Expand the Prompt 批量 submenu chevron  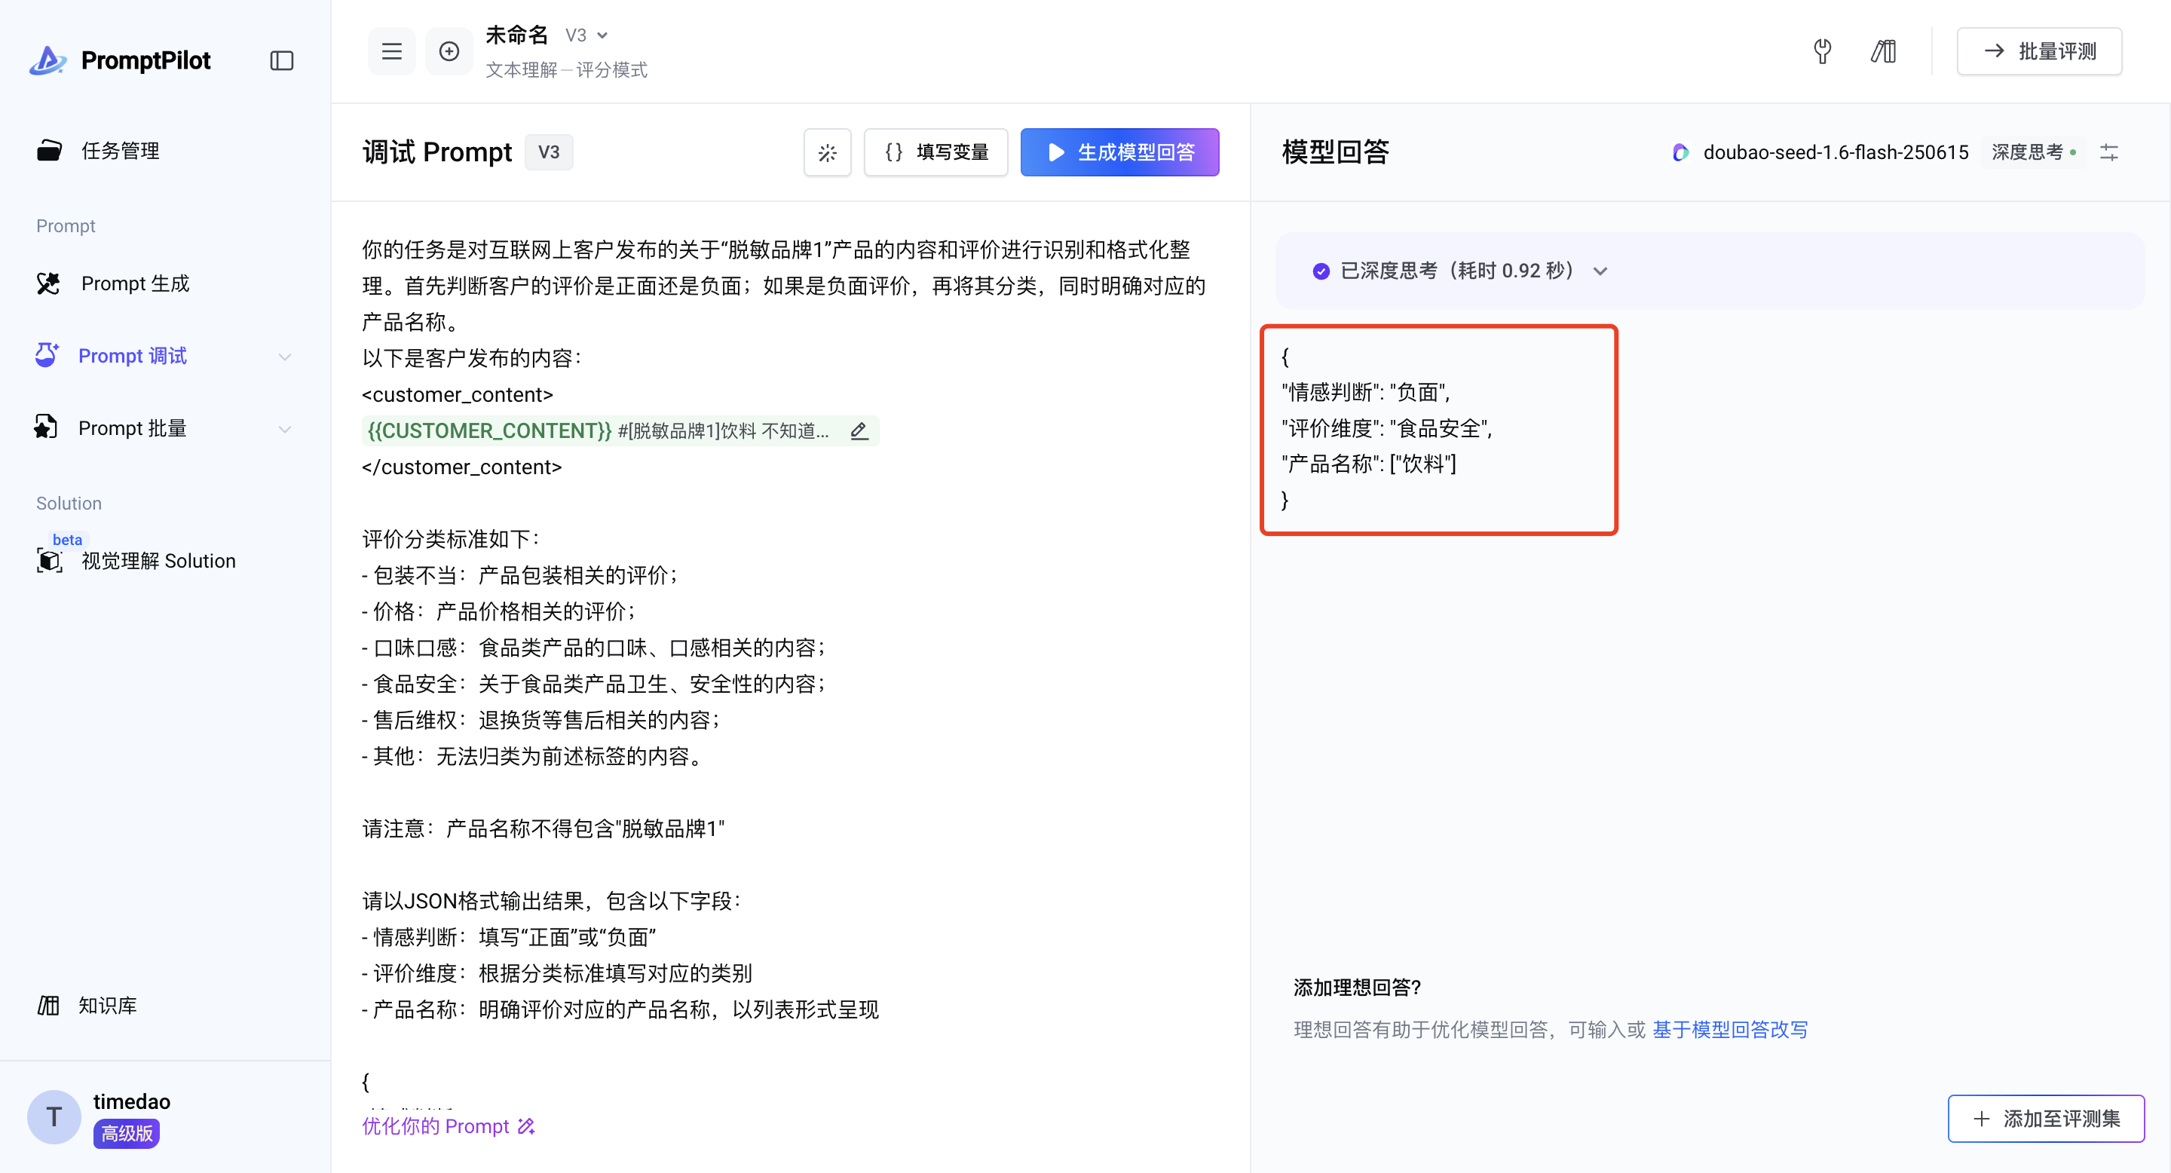pos(285,429)
